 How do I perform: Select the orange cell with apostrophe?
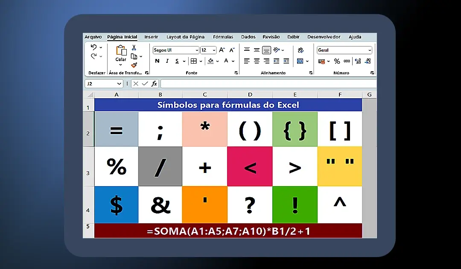tap(205, 205)
